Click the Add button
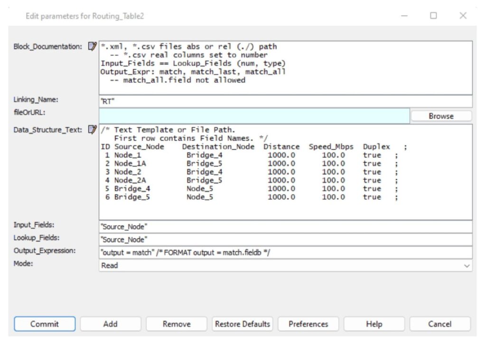 [x=110, y=324]
